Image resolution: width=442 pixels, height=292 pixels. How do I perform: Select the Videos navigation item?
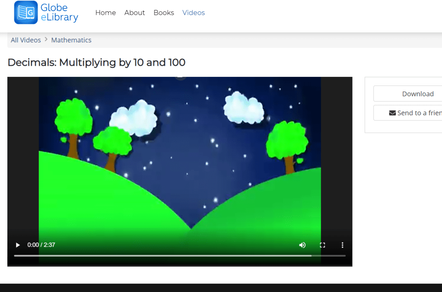pos(194,13)
